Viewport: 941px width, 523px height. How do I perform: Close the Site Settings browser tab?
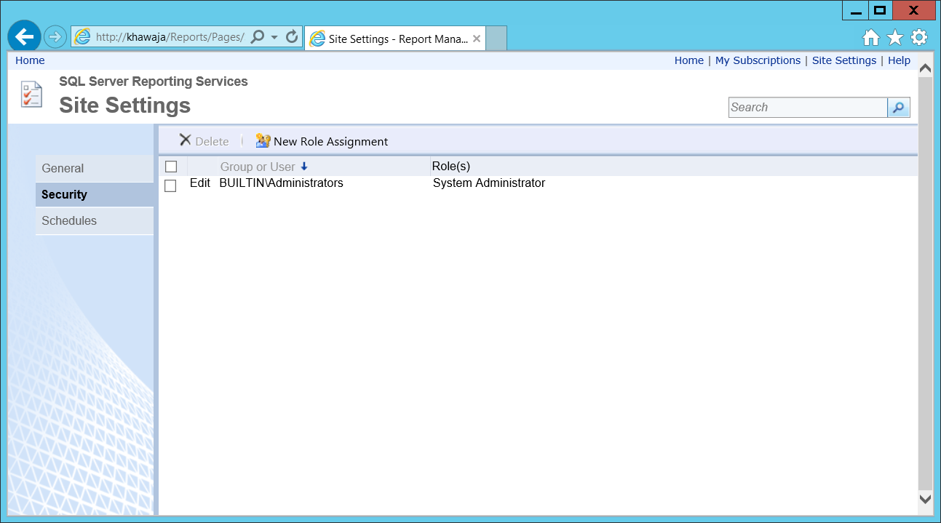coord(477,39)
